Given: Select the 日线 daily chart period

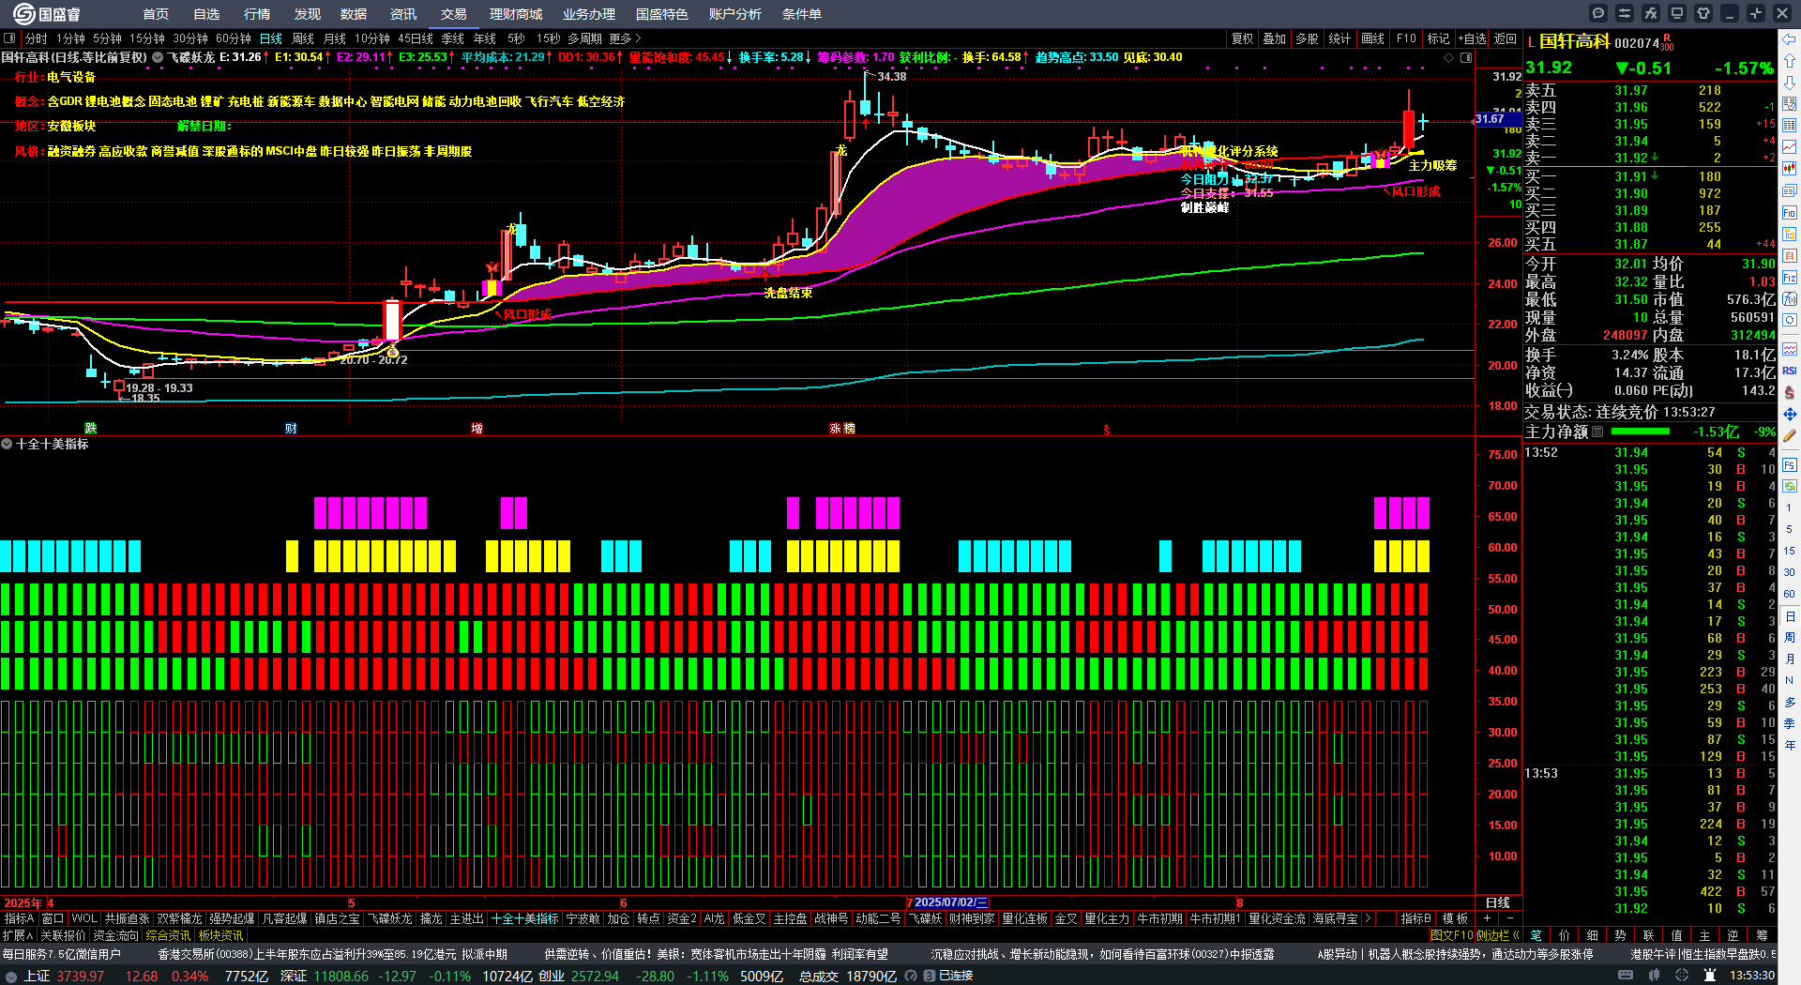Looking at the screenshot, I should pos(271,38).
